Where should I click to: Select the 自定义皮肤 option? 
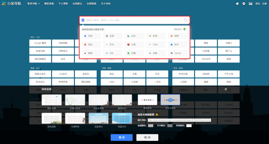(x=170, y=100)
